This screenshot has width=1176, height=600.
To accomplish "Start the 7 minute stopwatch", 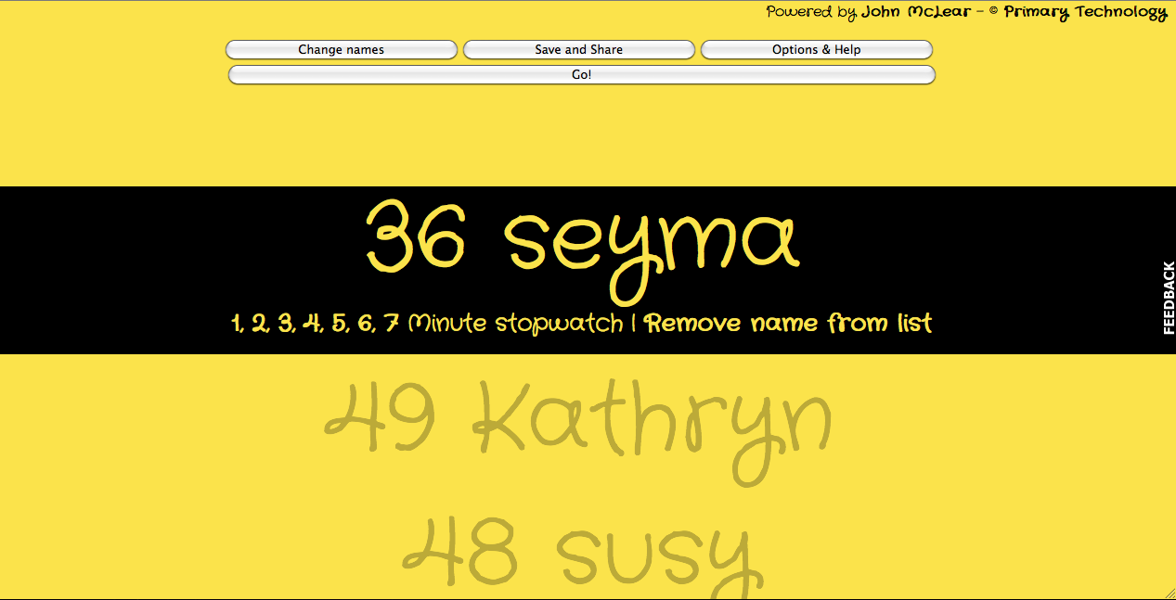I will click(392, 324).
